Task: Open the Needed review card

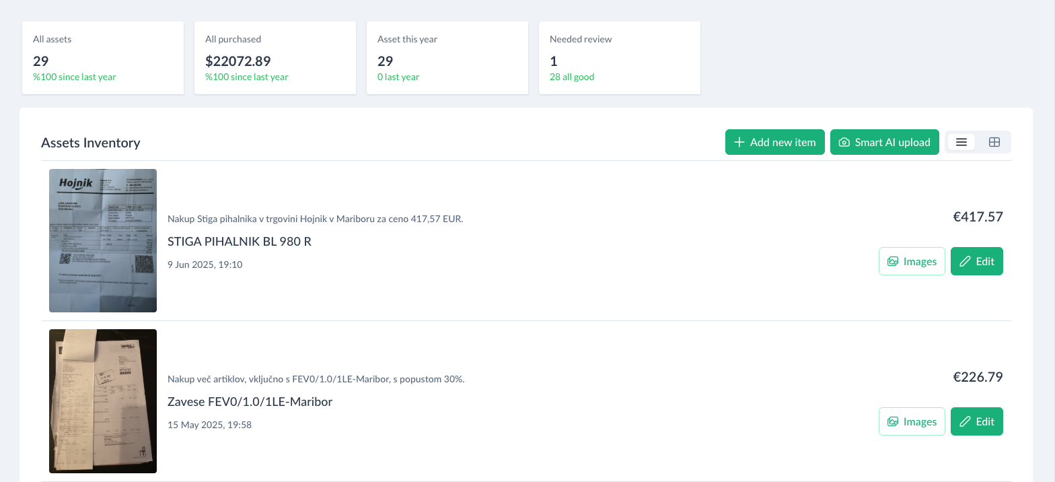Action: (619, 58)
